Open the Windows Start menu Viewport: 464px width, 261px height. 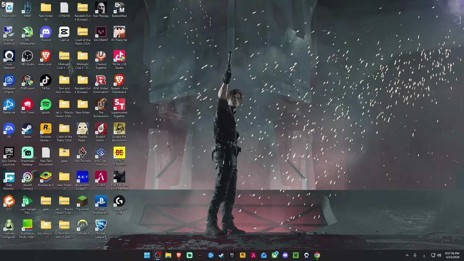click(147, 255)
